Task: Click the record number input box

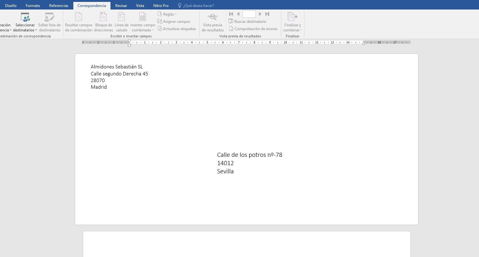Action: (x=249, y=14)
